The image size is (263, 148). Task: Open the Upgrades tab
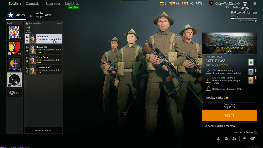pos(53,3)
